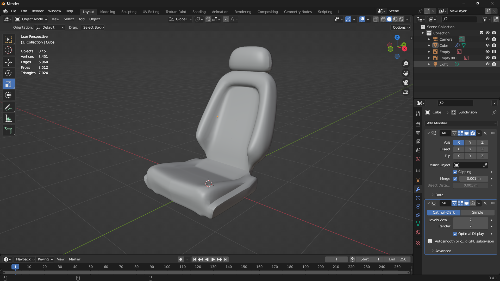500x281 pixels.
Task: Open the Object Mode dropdown
Action: click(32, 19)
